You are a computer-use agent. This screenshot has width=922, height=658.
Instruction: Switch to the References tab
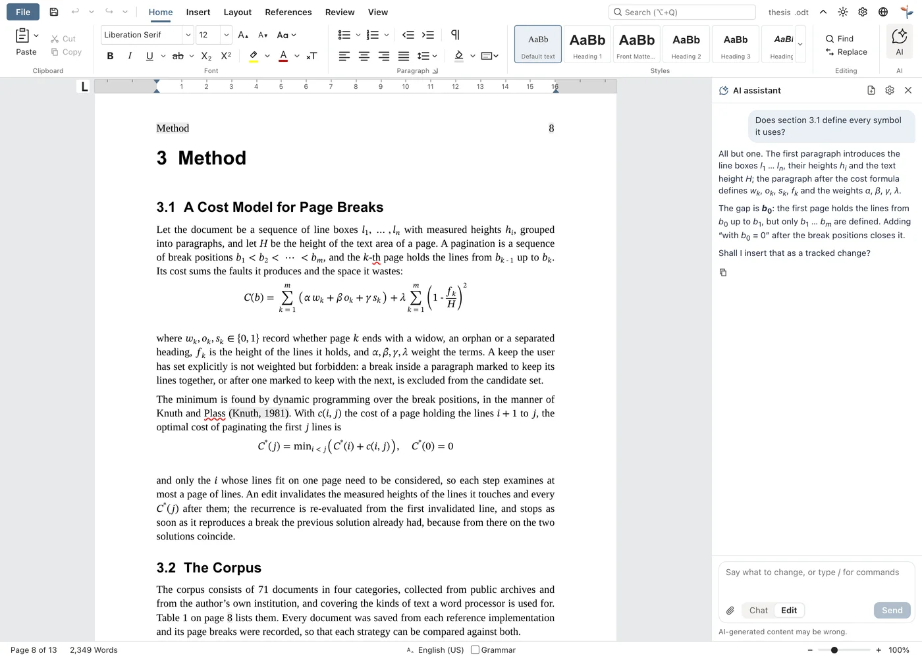288,12
